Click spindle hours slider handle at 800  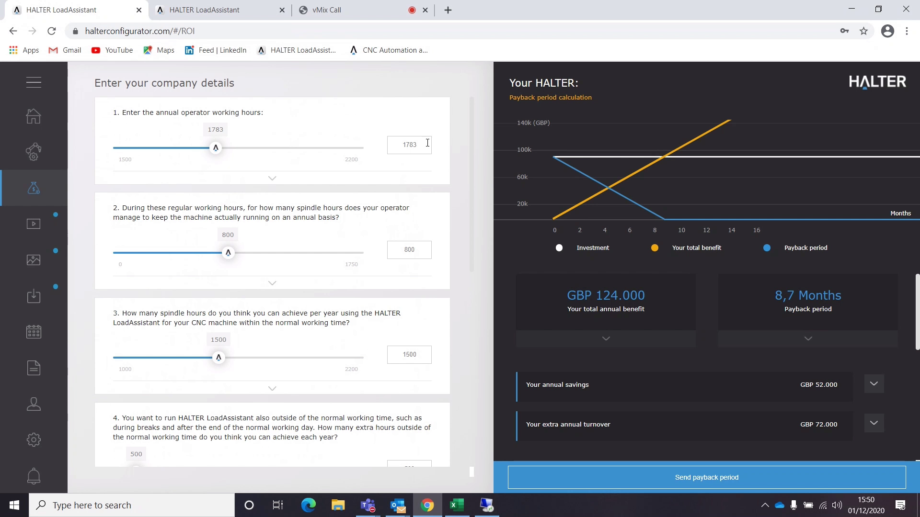(x=228, y=253)
